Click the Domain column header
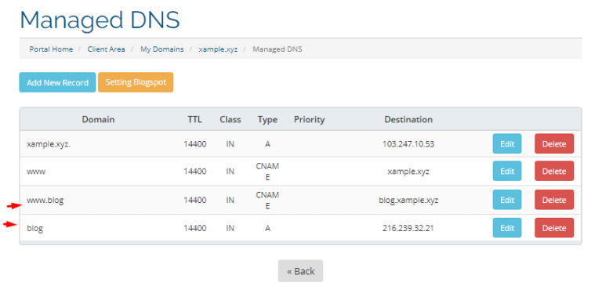 98,119
